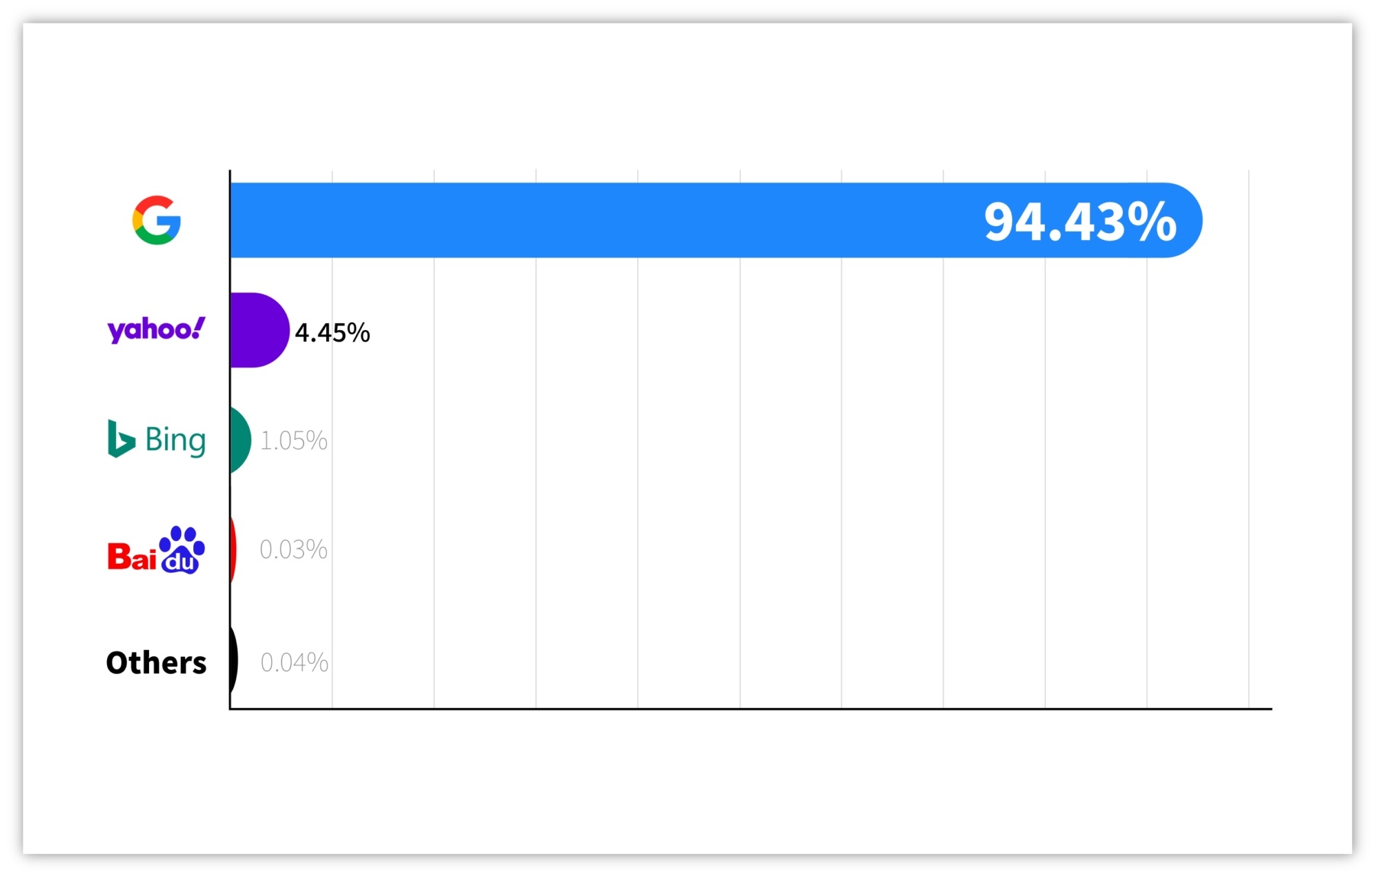
Task: Click the Google G logo
Action: click(157, 220)
